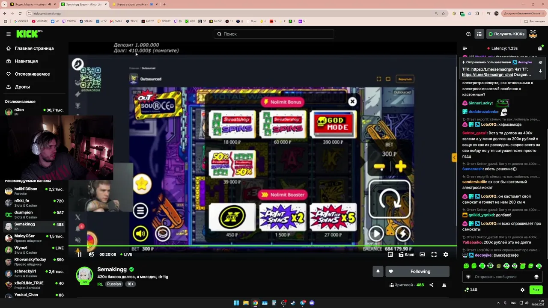Toggle theater mode in the player
The height and width of the screenshot is (308, 548).
click(422, 255)
